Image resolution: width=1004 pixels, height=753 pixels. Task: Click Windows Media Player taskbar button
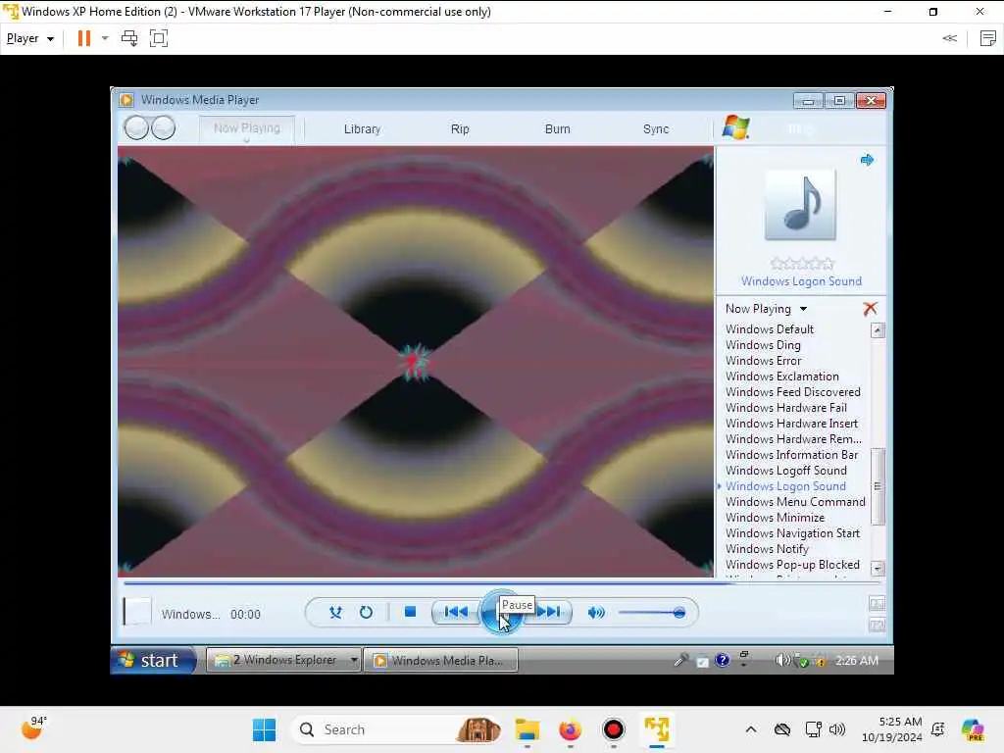pos(441,660)
